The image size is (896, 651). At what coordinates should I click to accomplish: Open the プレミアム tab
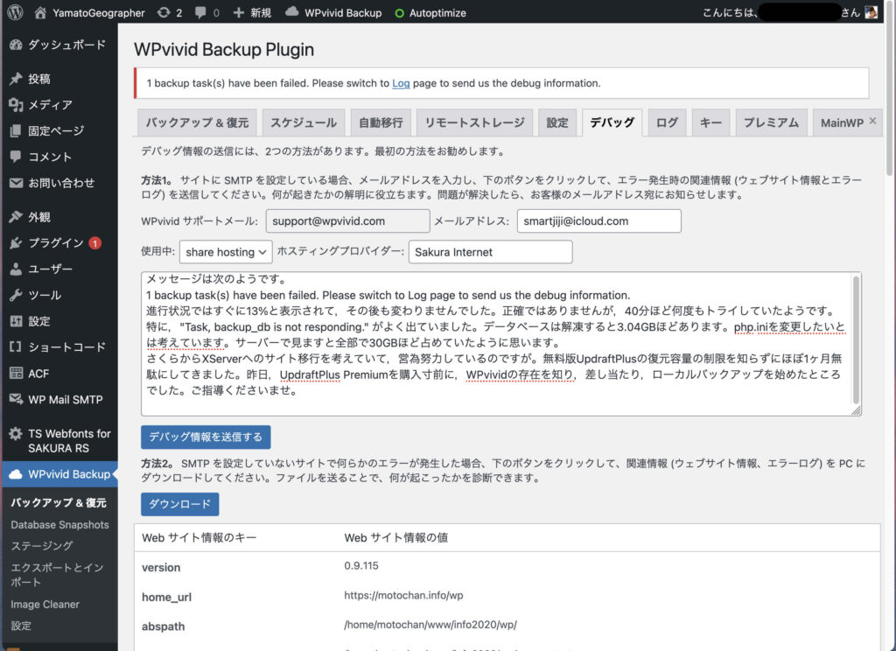pyautogui.click(x=772, y=122)
